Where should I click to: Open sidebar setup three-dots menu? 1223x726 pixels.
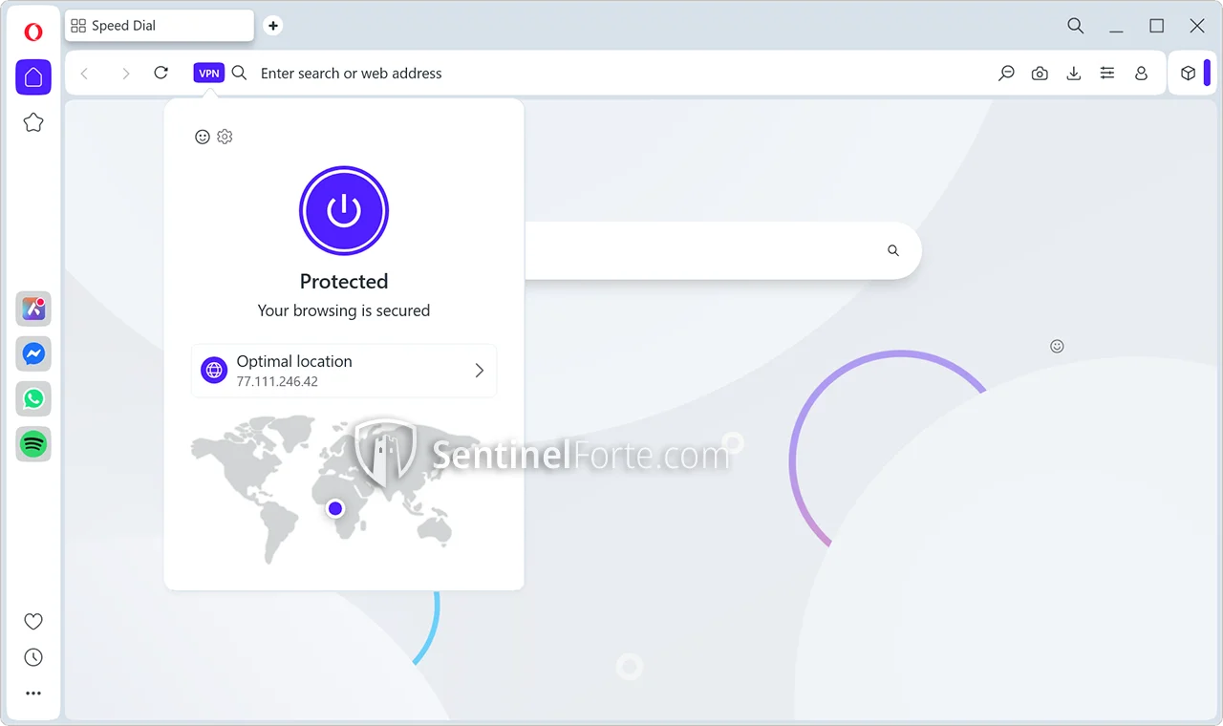[33, 694]
